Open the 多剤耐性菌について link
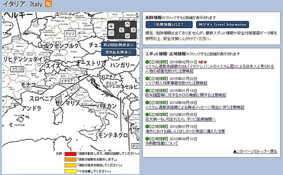The image size is (283, 175). click(x=161, y=143)
